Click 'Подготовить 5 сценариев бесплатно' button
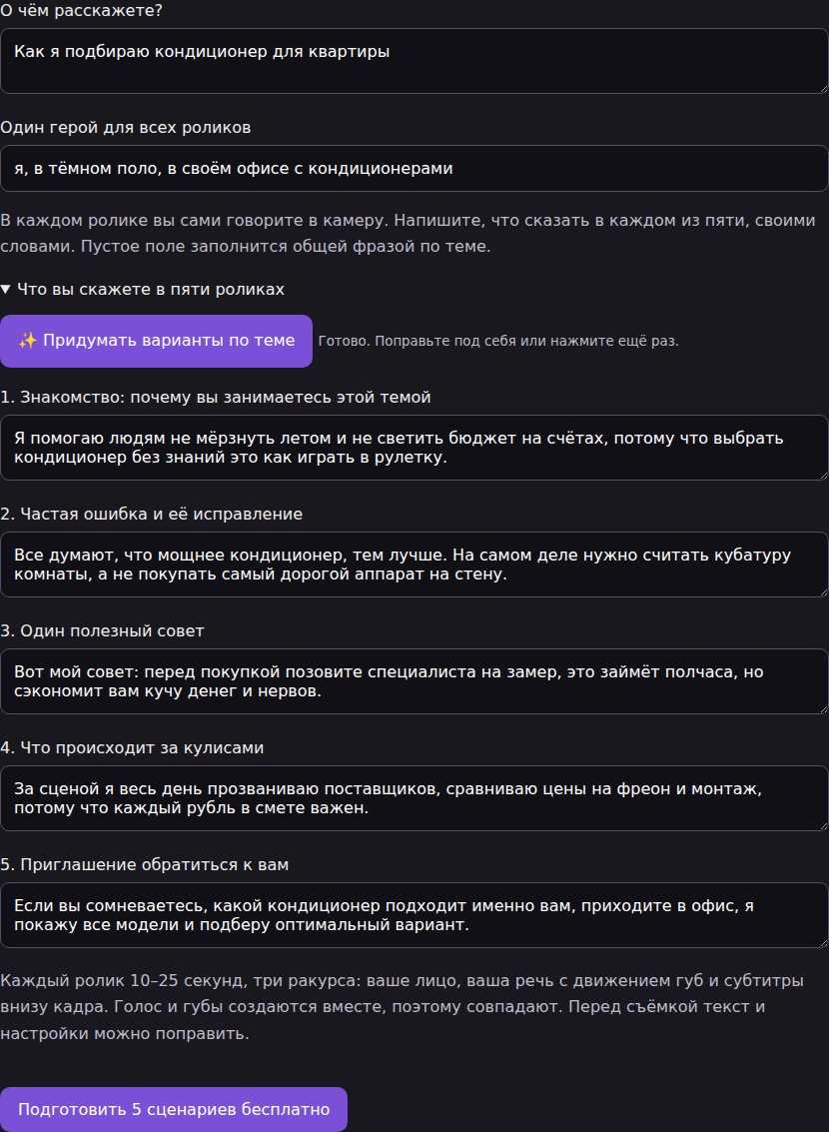Image resolution: width=829 pixels, height=1132 pixels. click(x=173, y=1110)
